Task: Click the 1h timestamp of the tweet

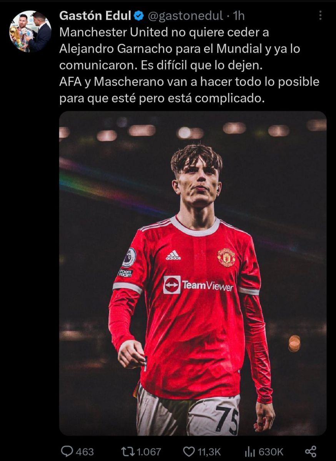Action: (x=239, y=16)
